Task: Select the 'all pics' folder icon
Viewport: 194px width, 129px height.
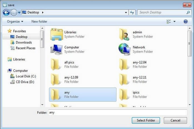Action: [55, 65]
